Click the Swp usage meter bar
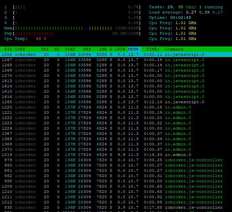This screenshot has height=212, width=232. pos(77,34)
